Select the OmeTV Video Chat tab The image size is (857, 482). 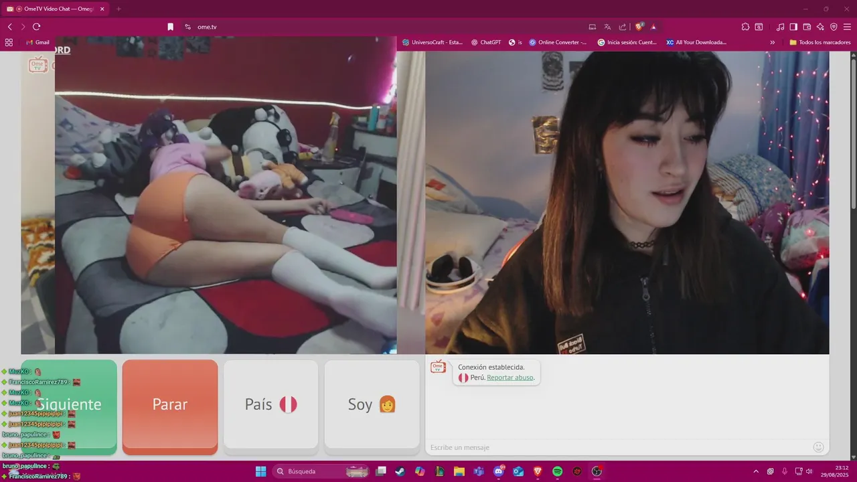pos(55,9)
